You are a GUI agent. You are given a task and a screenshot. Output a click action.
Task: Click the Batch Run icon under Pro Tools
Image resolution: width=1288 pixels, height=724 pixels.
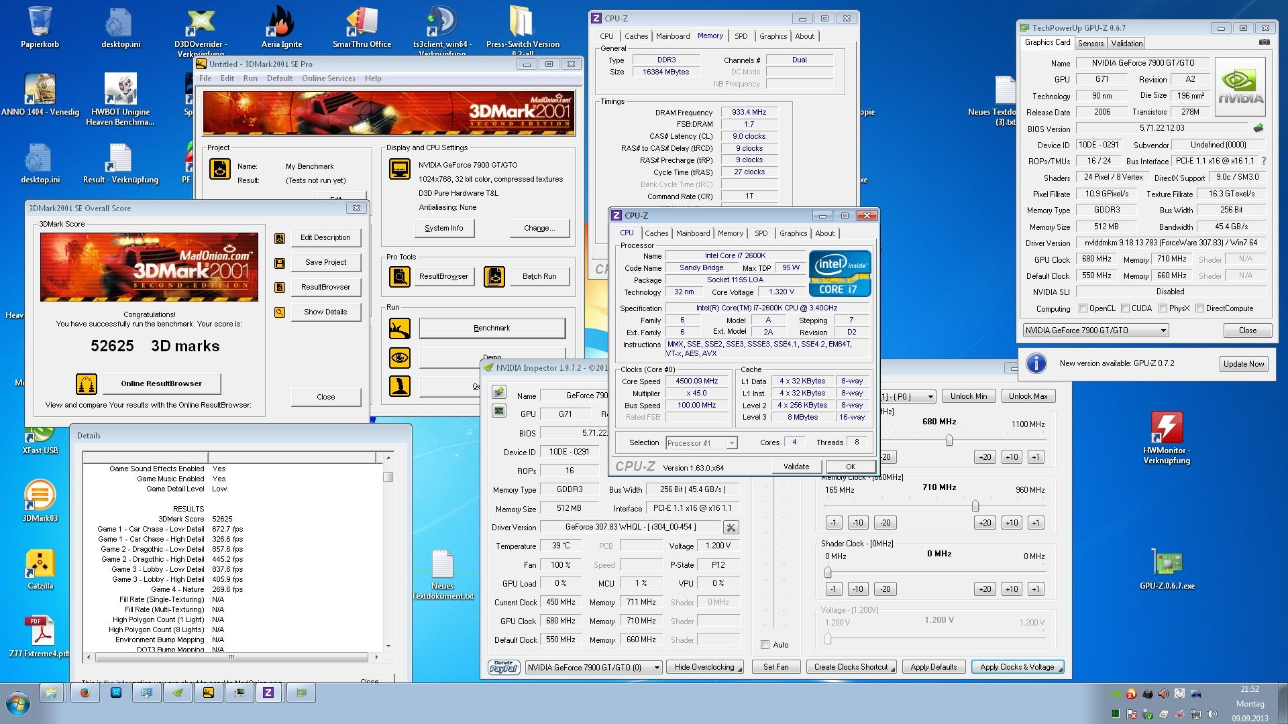(494, 276)
